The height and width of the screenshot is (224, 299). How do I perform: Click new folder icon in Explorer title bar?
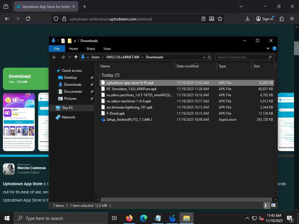tap(69, 41)
